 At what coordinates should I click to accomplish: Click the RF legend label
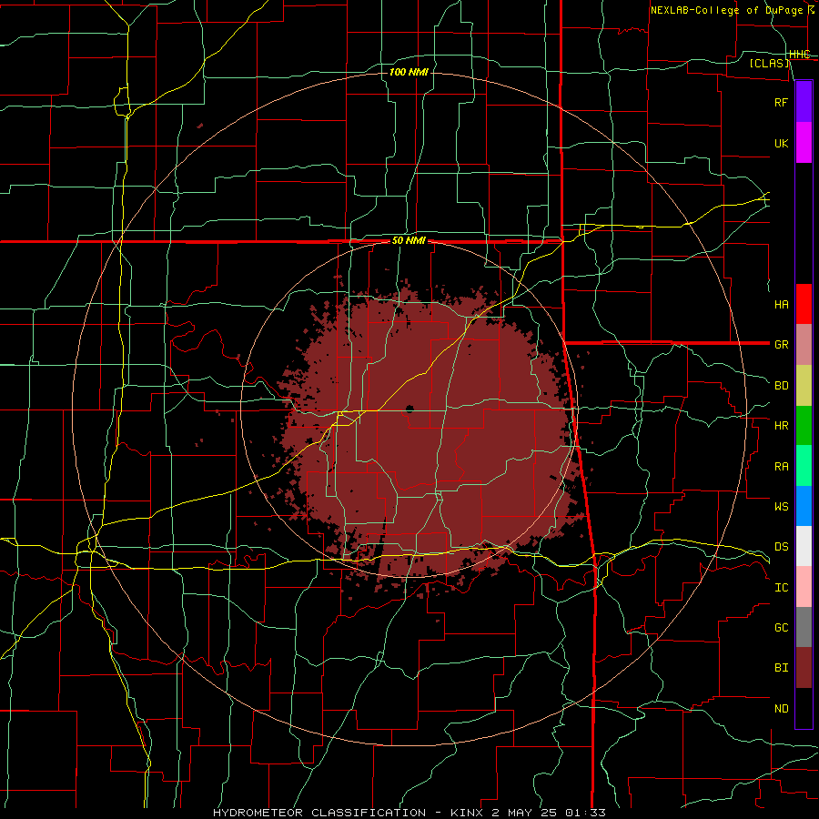pyautogui.click(x=781, y=102)
